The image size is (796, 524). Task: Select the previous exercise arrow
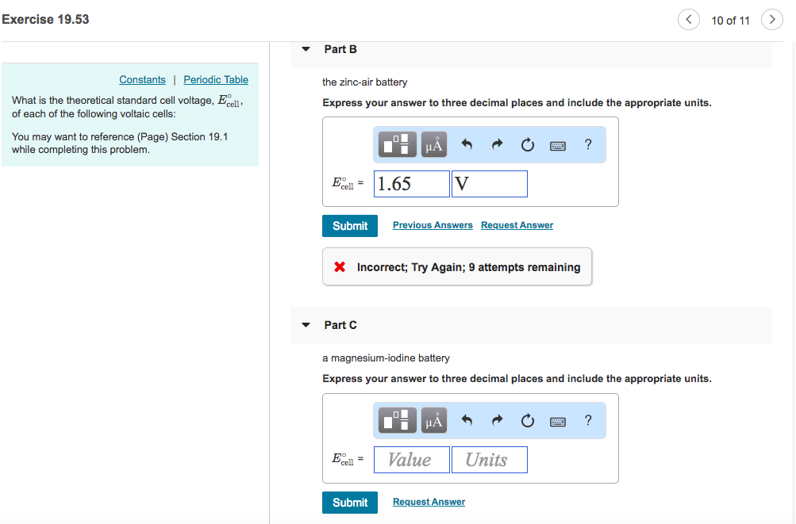click(687, 19)
